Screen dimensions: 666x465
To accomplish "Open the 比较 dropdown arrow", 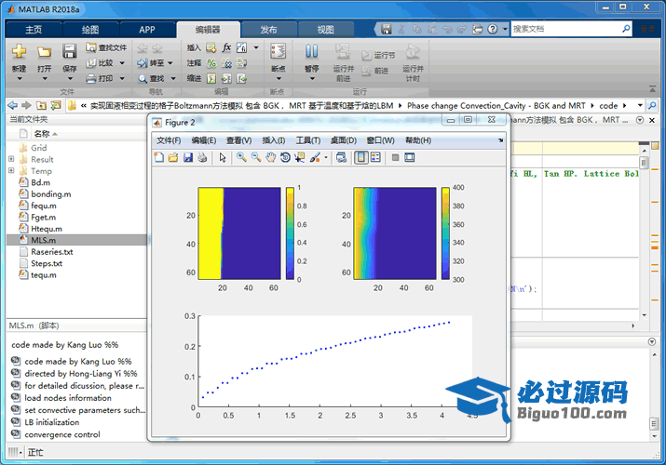I will coord(122,63).
